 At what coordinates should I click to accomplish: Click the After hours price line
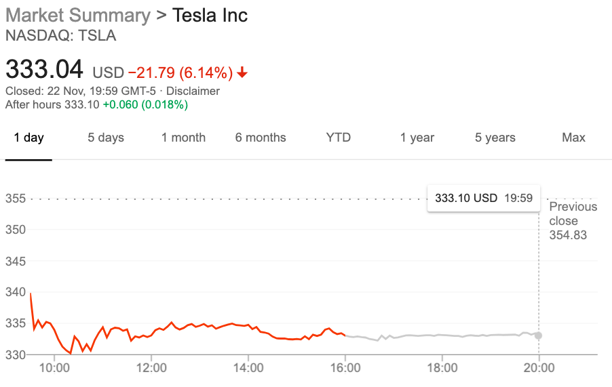pos(96,104)
